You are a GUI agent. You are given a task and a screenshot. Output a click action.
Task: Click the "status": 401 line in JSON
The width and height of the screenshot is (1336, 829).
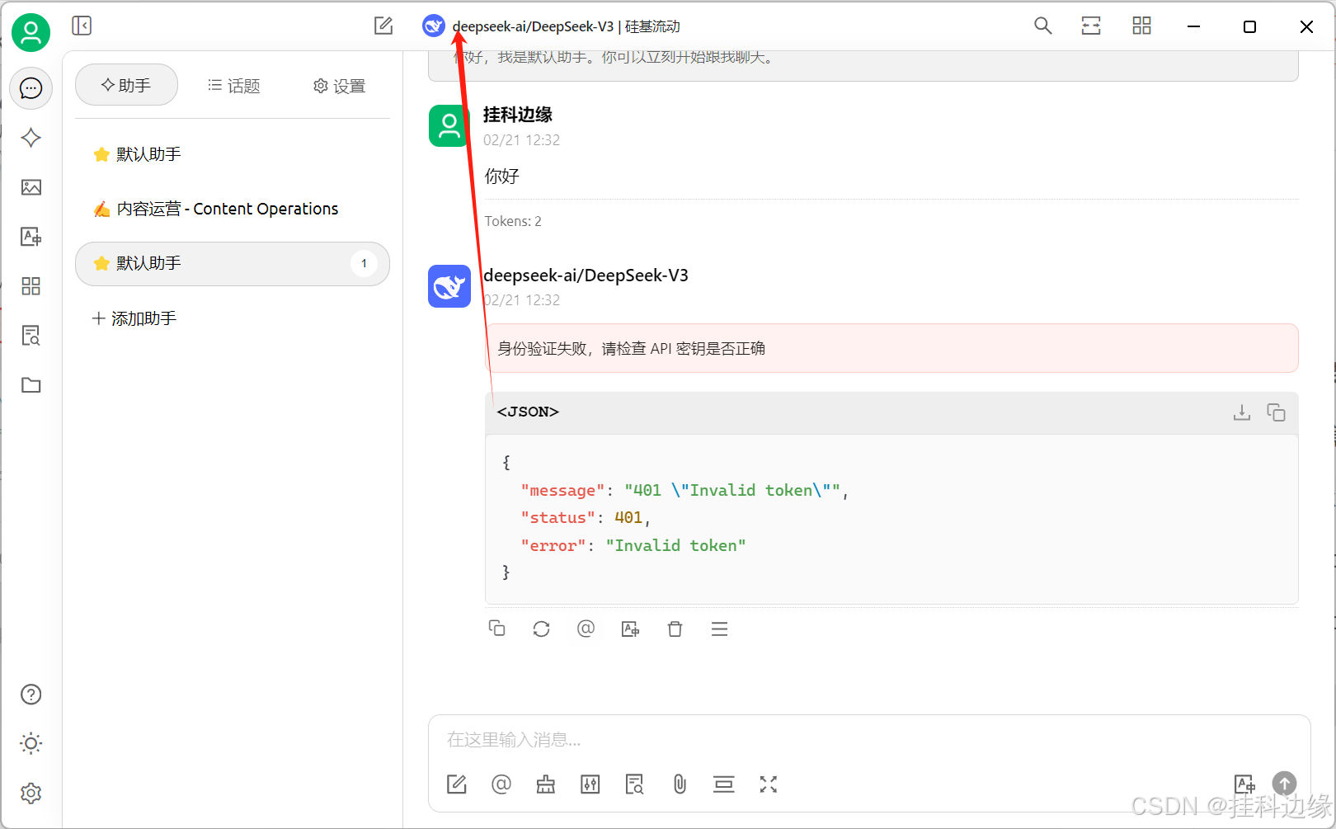point(586,517)
